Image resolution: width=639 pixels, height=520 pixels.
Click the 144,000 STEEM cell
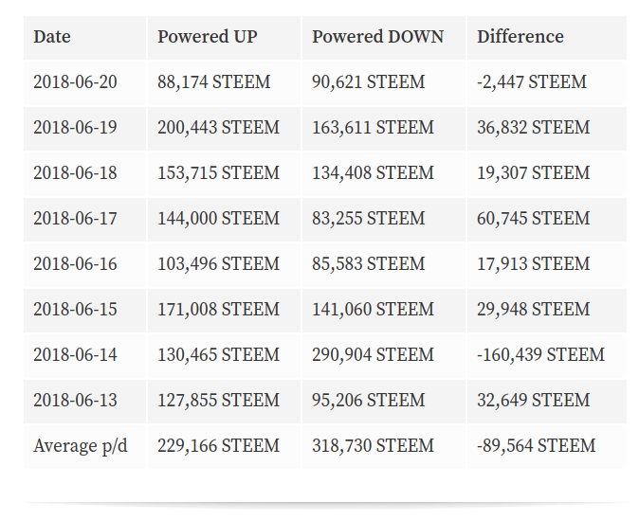tap(218, 219)
